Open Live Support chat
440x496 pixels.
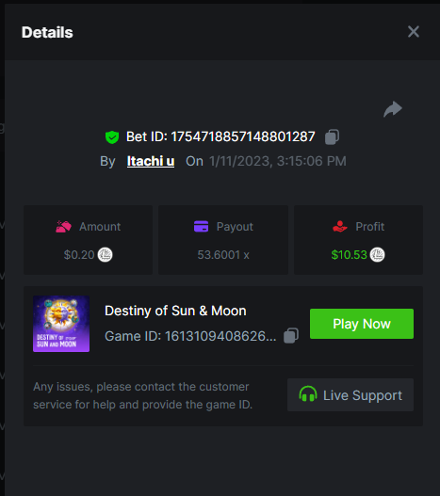point(350,394)
